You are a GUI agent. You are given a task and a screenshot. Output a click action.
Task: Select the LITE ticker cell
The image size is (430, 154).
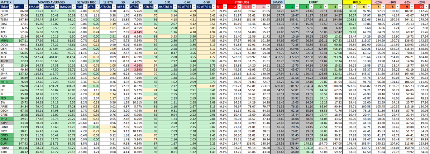pos(7,86)
